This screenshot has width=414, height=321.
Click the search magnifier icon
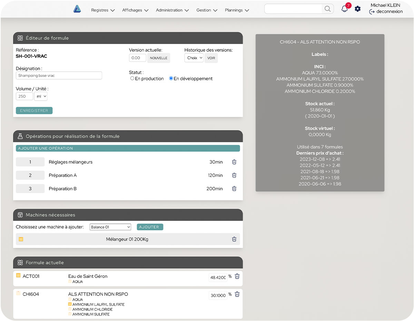(327, 9)
